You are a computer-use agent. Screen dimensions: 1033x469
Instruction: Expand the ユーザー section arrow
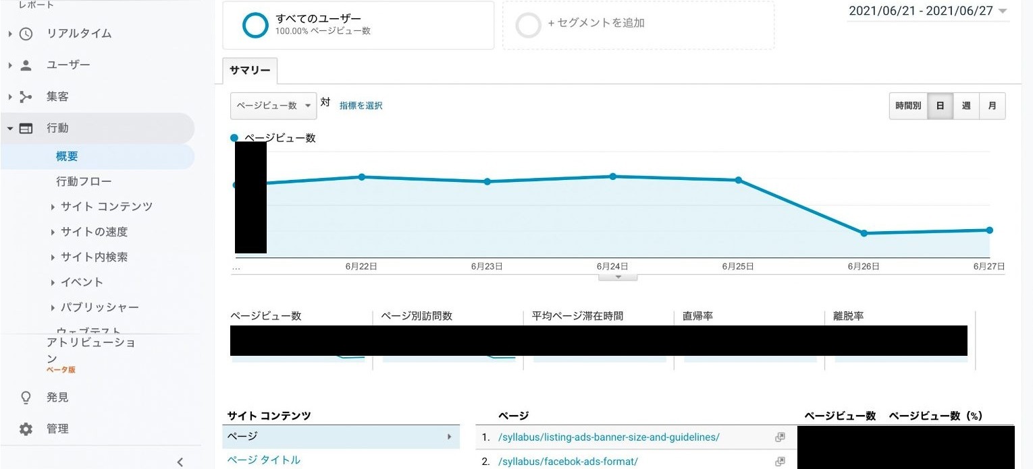[10, 65]
